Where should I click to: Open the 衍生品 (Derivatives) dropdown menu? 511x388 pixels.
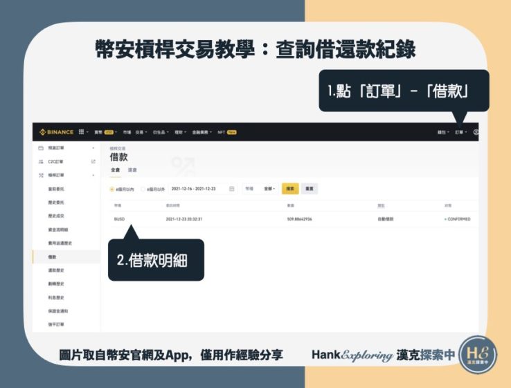161,132
